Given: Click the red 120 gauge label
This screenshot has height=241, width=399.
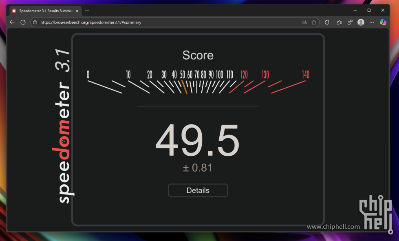Looking at the screenshot, I should point(244,75).
